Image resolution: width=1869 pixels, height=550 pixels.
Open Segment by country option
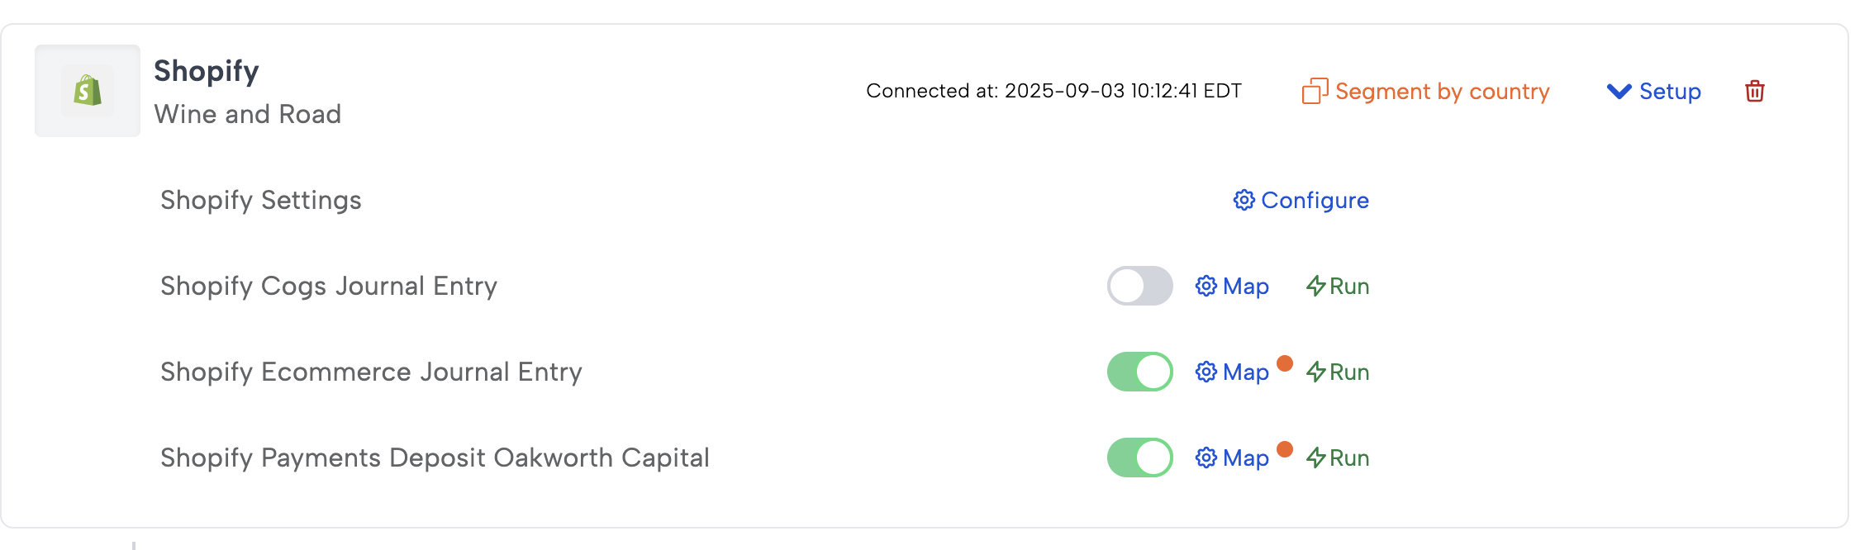(1442, 91)
